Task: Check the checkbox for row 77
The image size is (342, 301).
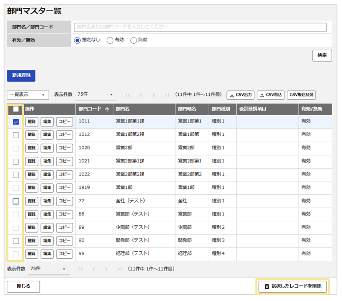Action: pyautogui.click(x=16, y=201)
